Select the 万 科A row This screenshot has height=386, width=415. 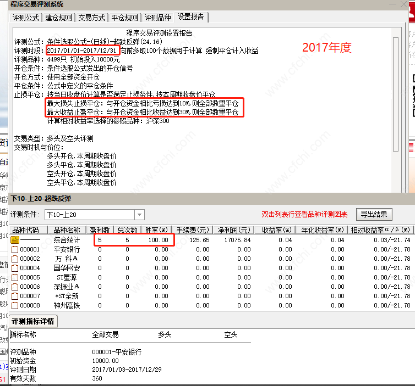(212, 259)
